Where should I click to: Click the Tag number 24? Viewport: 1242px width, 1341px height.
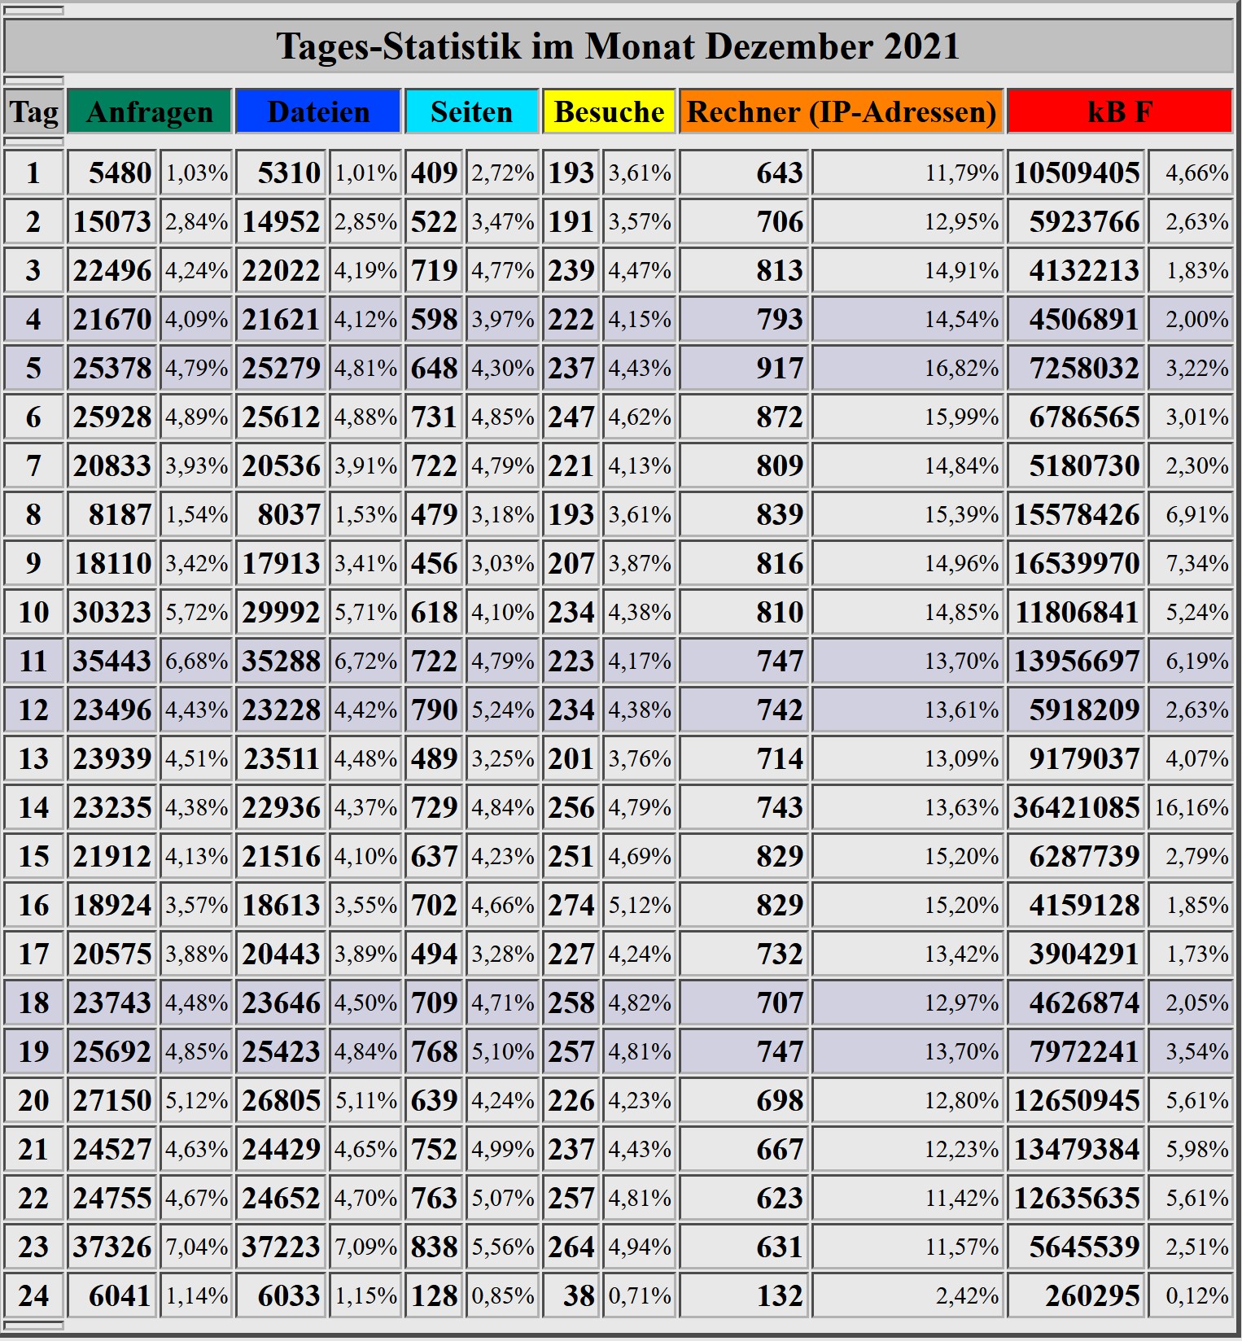click(33, 1295)
